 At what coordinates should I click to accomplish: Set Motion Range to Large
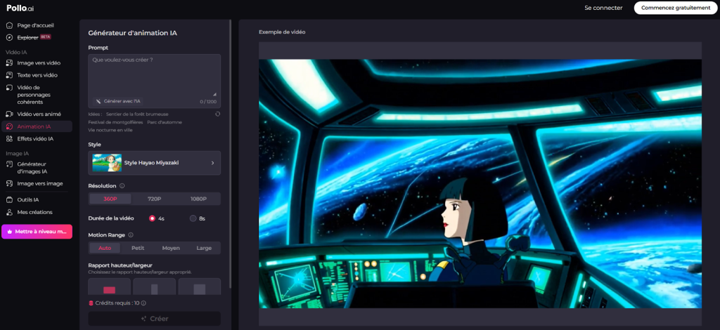[204, 248]
